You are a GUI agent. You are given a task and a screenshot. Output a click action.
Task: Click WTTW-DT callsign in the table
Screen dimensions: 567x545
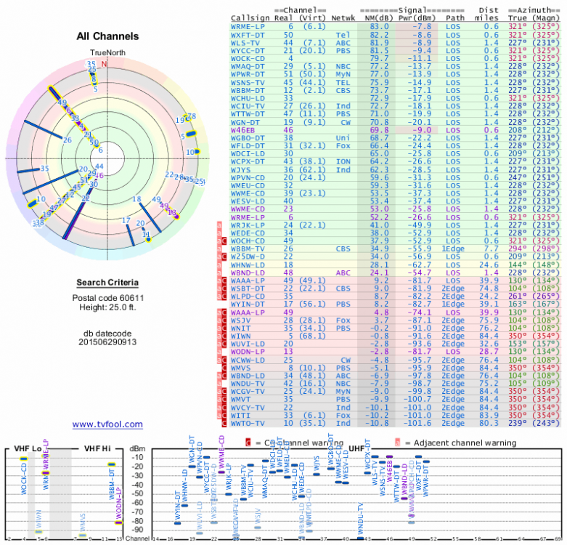[x=248, y=114]
